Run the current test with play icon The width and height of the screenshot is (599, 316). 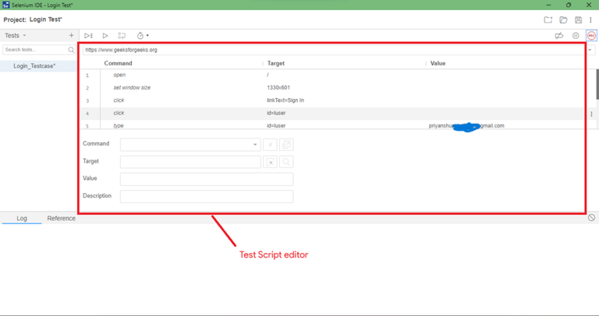[x=105, y=36]
